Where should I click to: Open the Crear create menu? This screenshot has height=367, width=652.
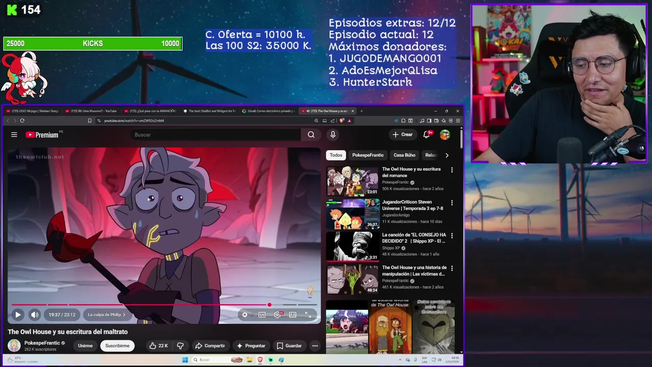click(x=402, y=135)
